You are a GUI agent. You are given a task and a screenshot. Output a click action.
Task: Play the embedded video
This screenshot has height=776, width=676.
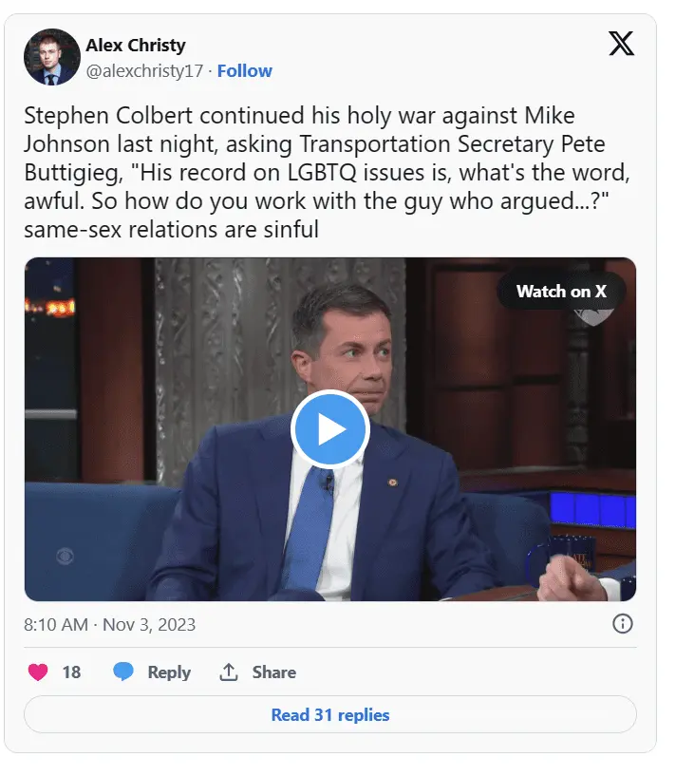click(x=330, y=429)
